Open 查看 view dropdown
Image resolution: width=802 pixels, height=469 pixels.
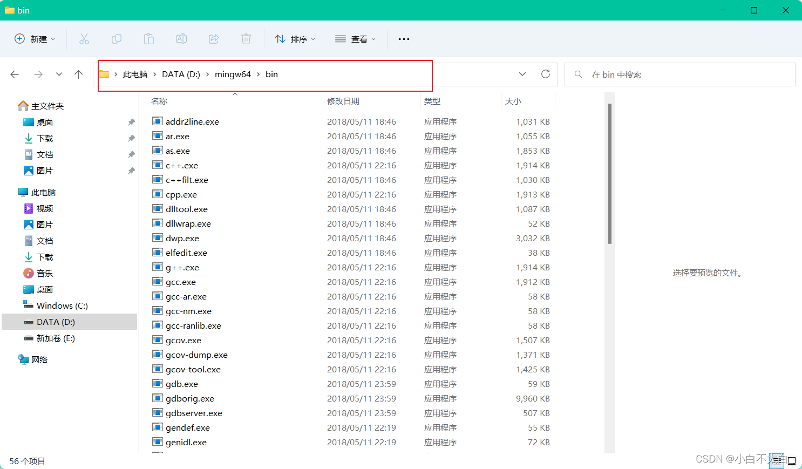click(355, 39)
